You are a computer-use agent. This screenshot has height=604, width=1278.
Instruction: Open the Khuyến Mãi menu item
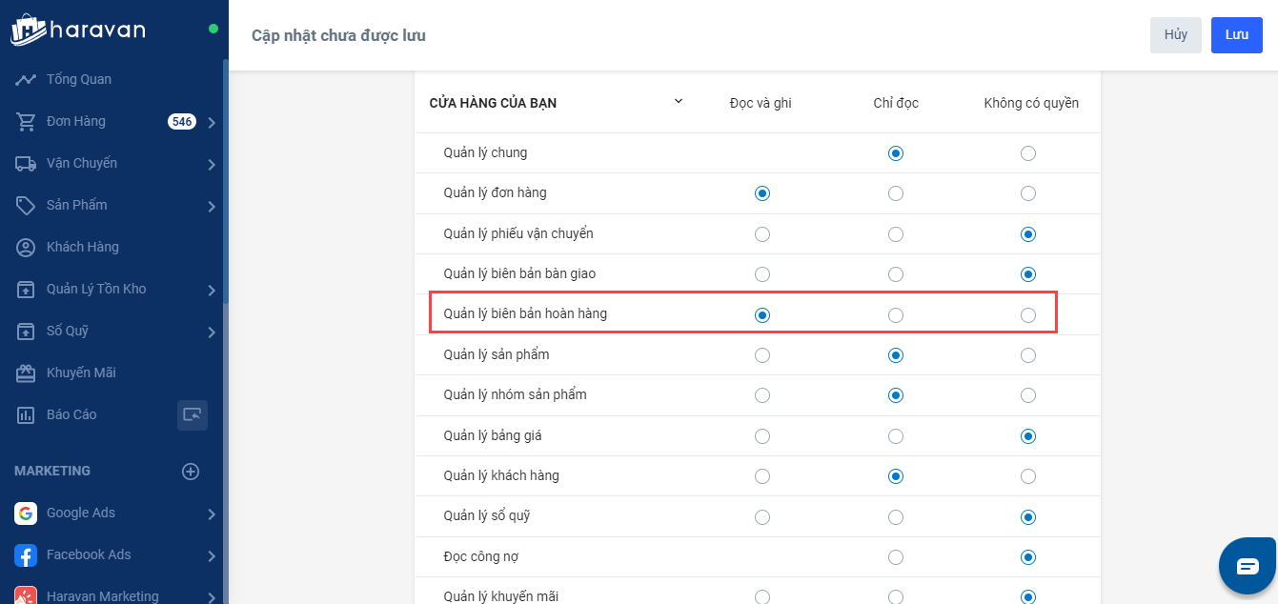coord(81,373)
